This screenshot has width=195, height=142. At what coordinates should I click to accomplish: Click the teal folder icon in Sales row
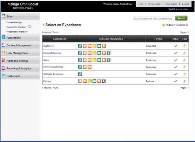pos(99,60)
